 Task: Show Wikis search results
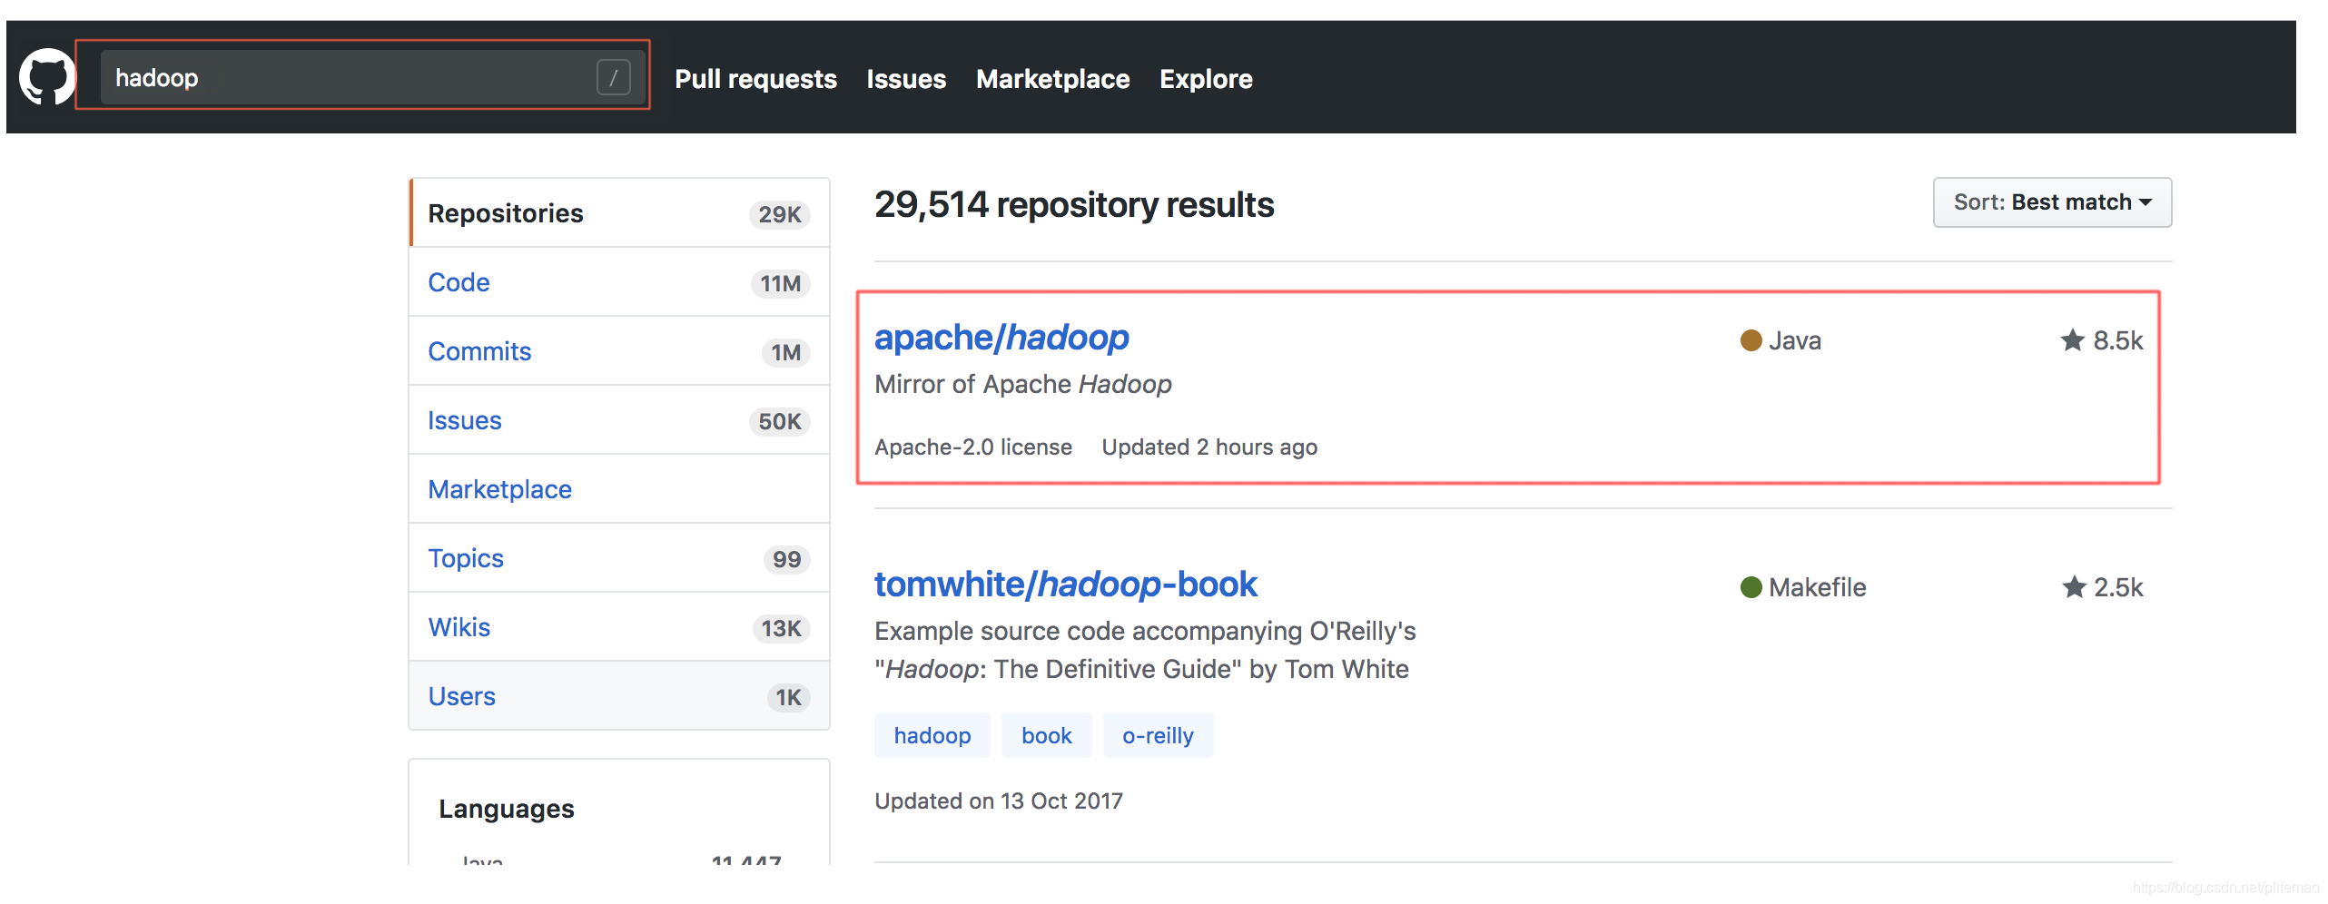pos(619,627)
